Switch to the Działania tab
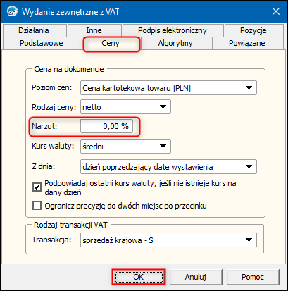 pyautogui.click(x=35, y=30)
